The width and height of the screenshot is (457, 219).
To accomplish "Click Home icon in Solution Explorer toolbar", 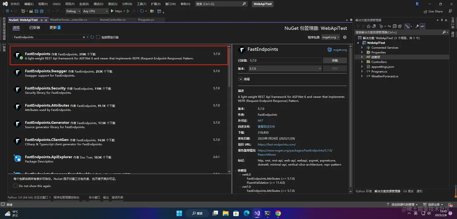I will 368,26.
